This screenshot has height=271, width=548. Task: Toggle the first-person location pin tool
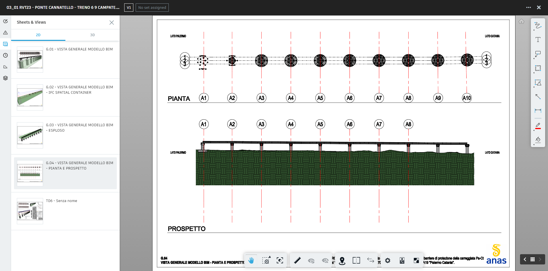click(342, 260)
